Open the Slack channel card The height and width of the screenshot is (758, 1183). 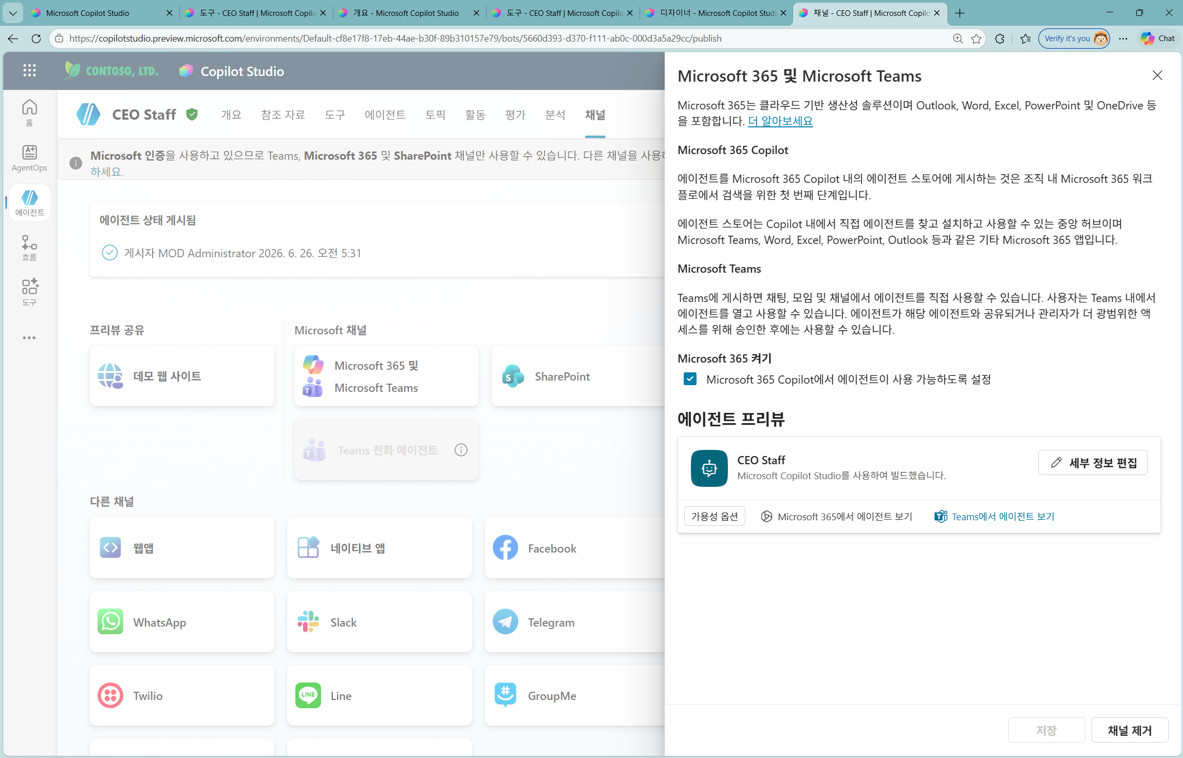(x=379, y=621)
